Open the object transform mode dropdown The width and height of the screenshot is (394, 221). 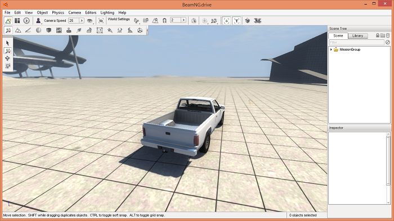point(214,21)
